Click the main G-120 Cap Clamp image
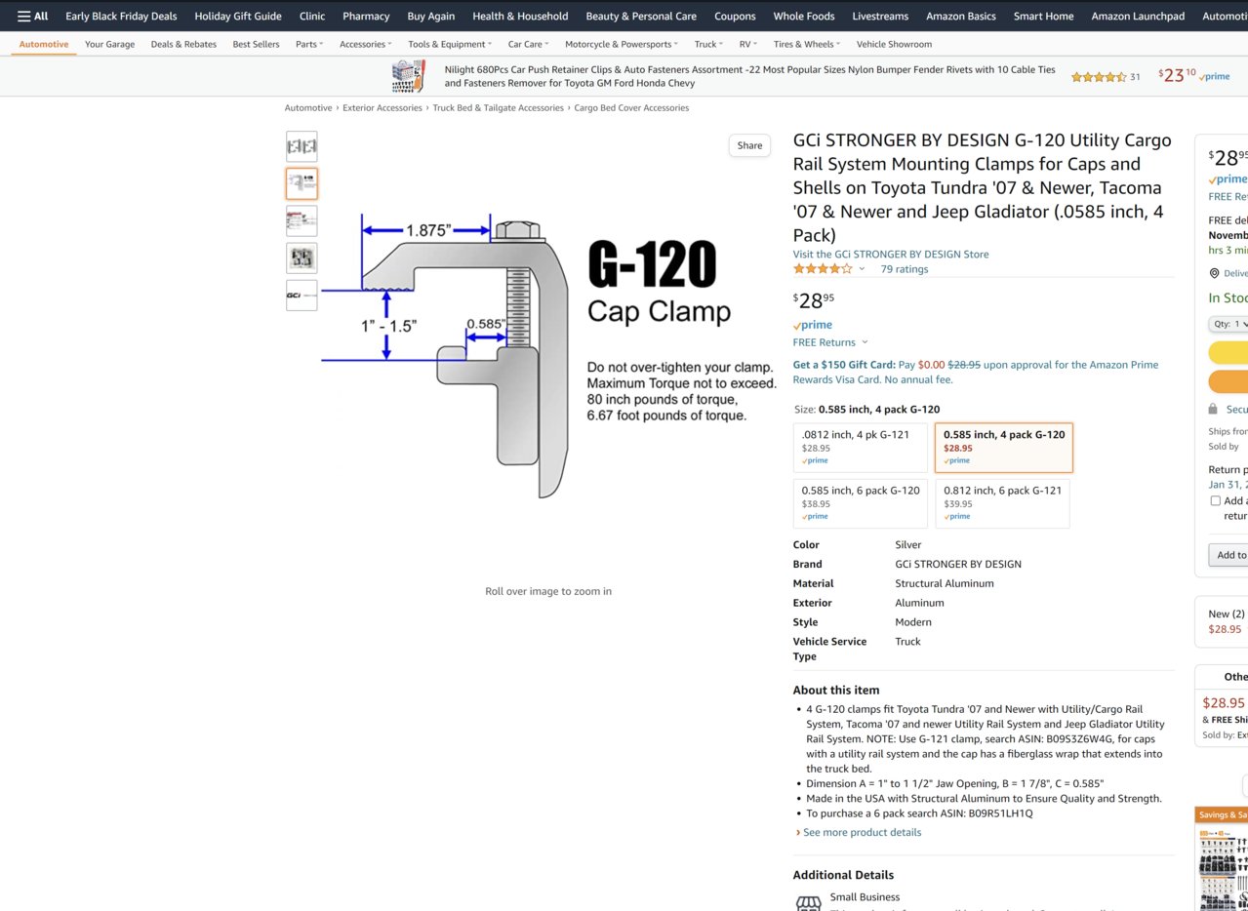Screen dimensions: 1248x911 548,355
